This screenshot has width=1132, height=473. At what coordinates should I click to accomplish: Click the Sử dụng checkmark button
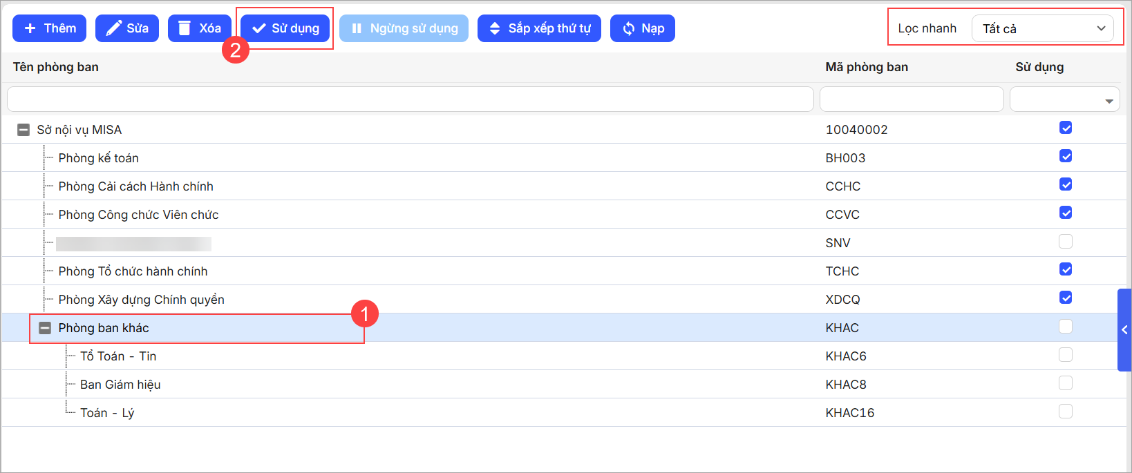point(285,28)
